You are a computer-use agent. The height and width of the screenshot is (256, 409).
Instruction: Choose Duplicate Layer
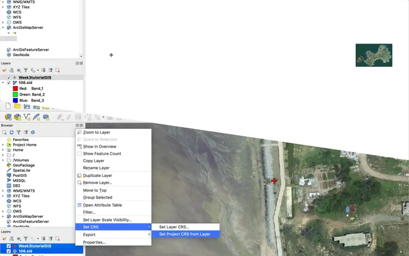tap(113, 176)
